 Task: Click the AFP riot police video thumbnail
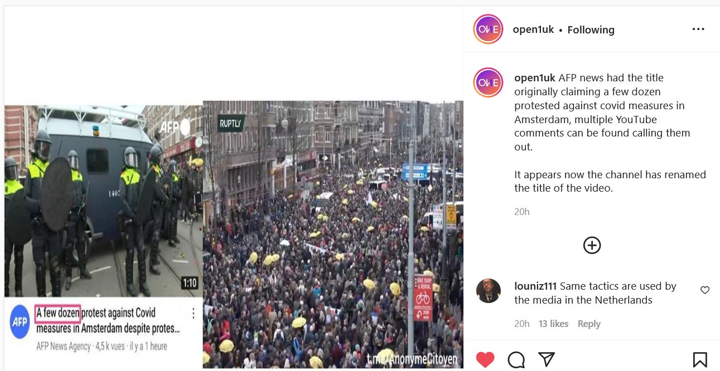tap(104, 201)
